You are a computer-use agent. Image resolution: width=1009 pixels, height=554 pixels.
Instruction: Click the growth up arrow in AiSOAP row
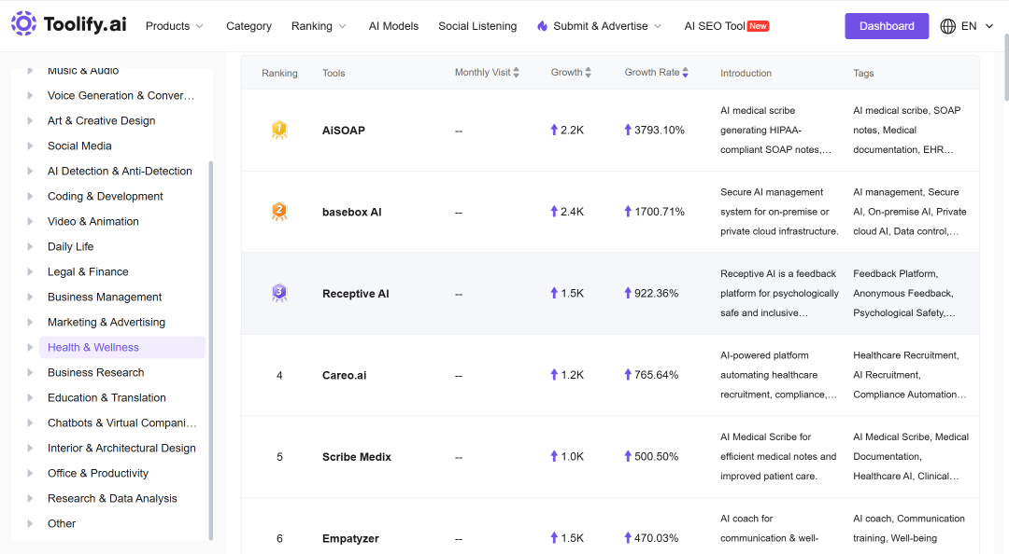554,130
